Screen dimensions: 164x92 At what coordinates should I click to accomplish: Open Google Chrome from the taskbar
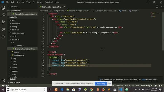(91, 90)
